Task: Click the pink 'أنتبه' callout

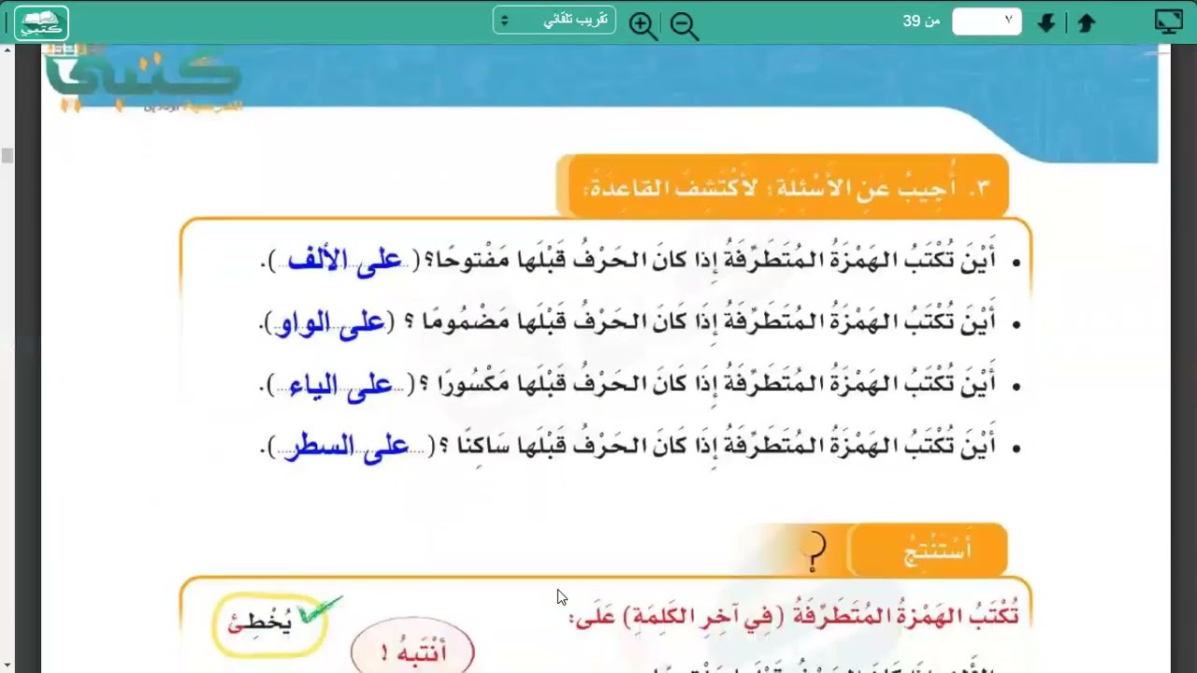Action: [x=412, y=652]
